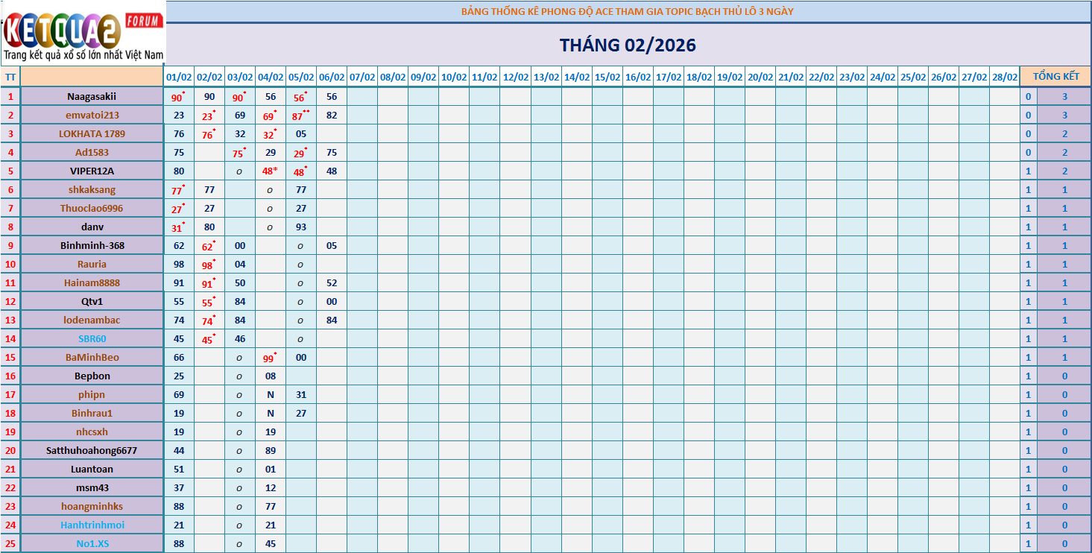Select BaMinhBeo's 04/02 cell showing 99

[270, 358]
